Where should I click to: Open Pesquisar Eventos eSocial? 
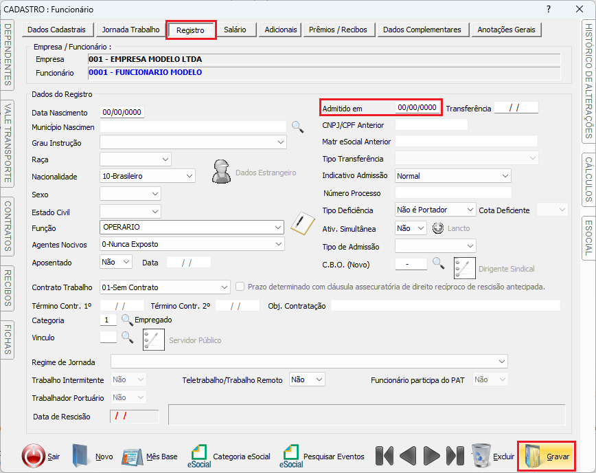click(x=291, y=456)
